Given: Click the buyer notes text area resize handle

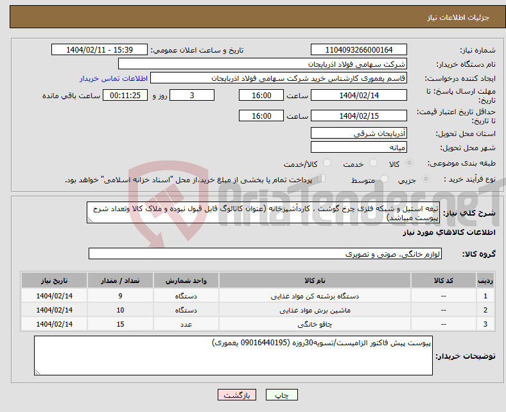Looking at the screenshot, I should pyautogui.click(x=37, y=372).
